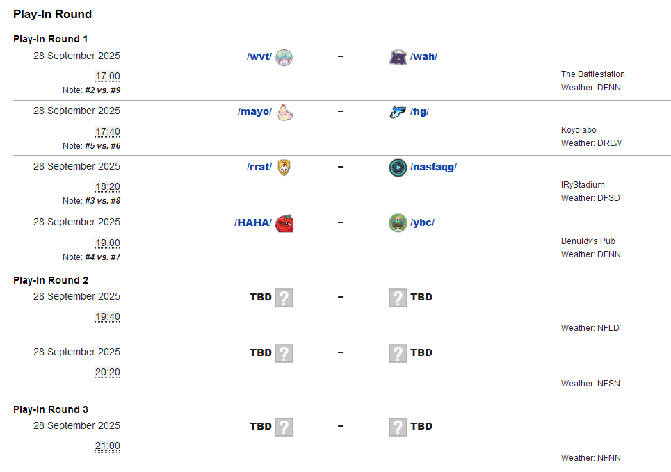Click the left TBD placeholder icon at 21:00
This screenshot has width=671, height=472.
click(284, 427)
